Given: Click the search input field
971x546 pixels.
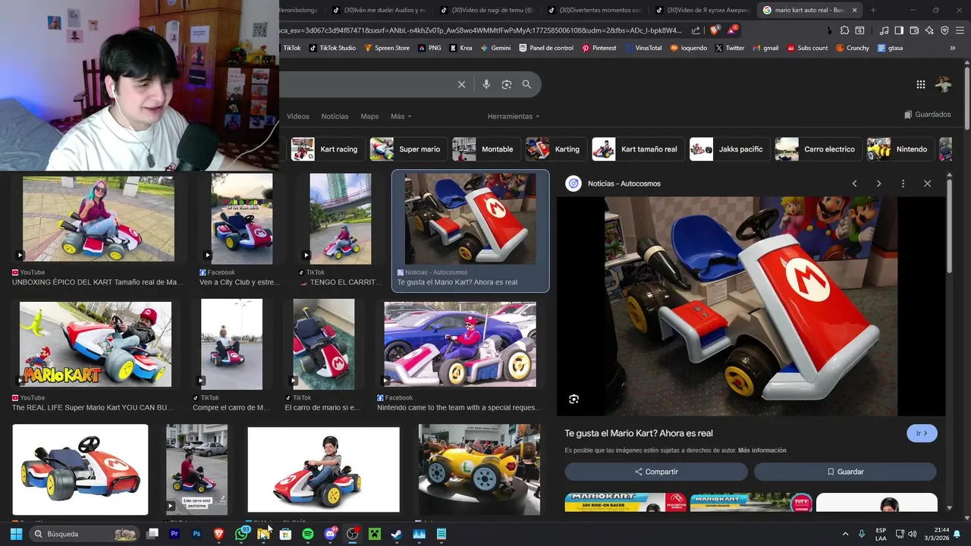Looking at the screenshot, I should 364,85.
